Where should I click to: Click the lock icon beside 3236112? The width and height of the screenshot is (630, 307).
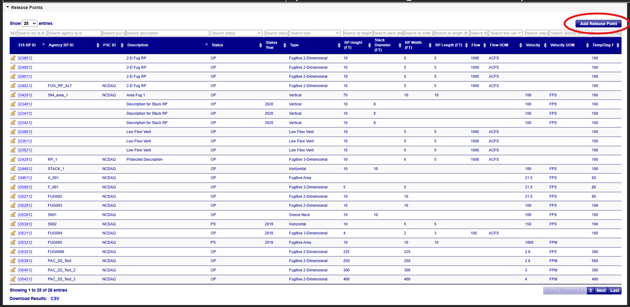13,141
